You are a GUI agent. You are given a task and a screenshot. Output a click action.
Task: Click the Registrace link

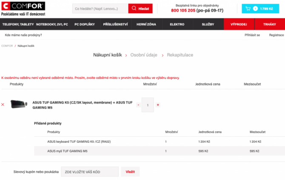point(276,35)
